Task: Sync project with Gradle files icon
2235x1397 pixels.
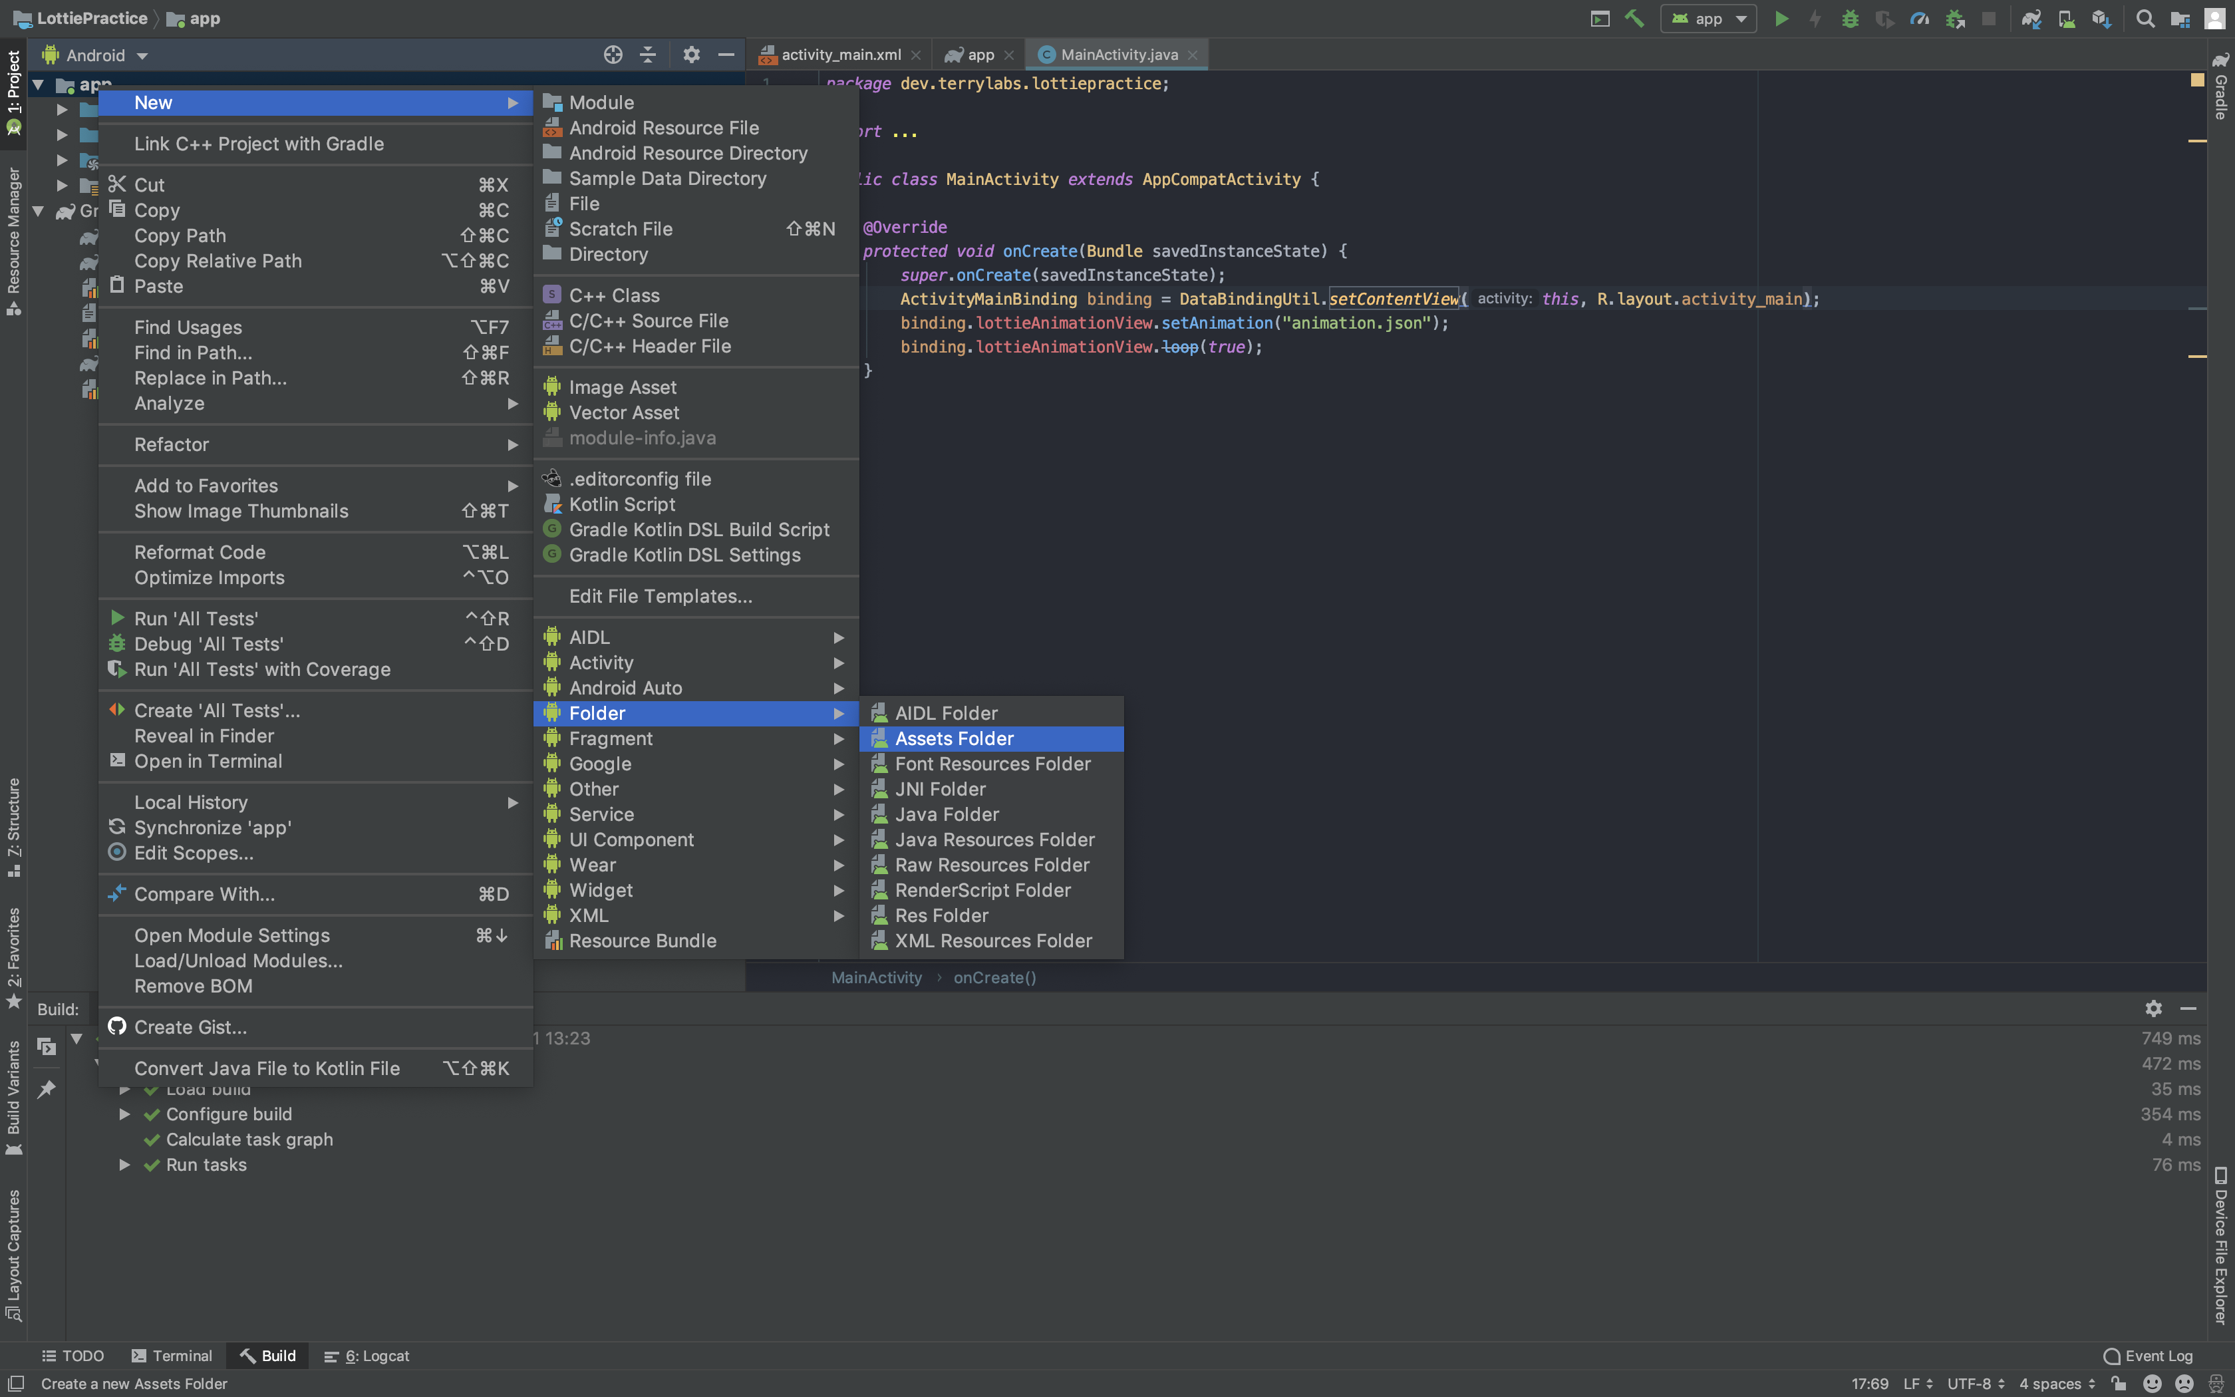Action: click(x=2031, y=19)
